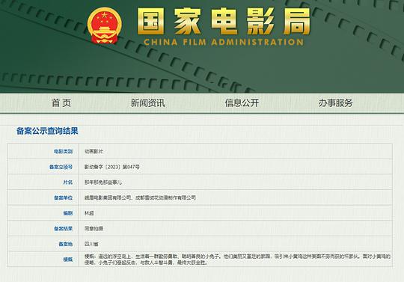This screenshot has width=404, height=282.
Task: Open the 新闻资讯 menu item
Action: pyautogui.click(x=147, y=103)
